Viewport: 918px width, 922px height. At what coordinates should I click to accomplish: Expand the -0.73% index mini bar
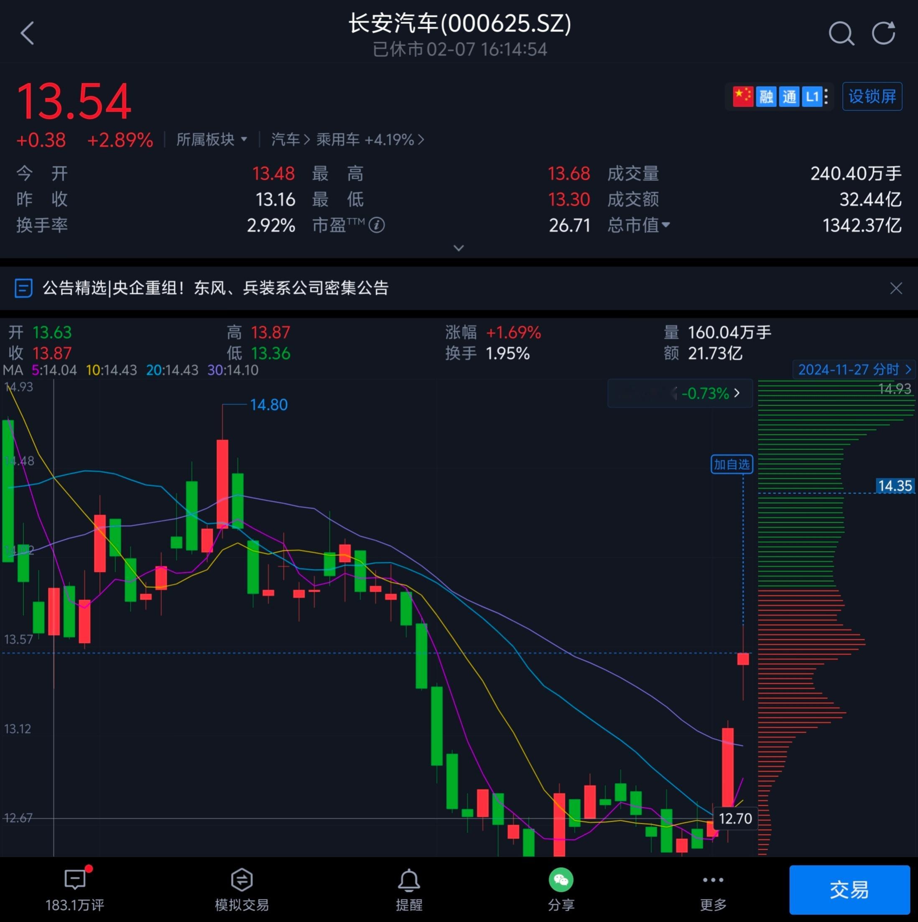click(680, 393)
